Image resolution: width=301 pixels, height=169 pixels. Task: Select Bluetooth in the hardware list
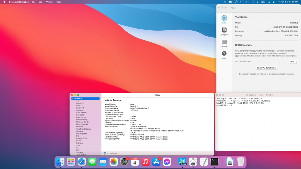tap(80, 108)
